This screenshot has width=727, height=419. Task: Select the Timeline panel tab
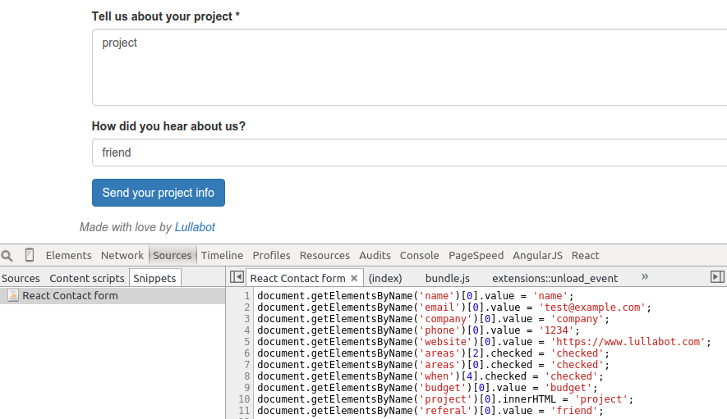222,255
